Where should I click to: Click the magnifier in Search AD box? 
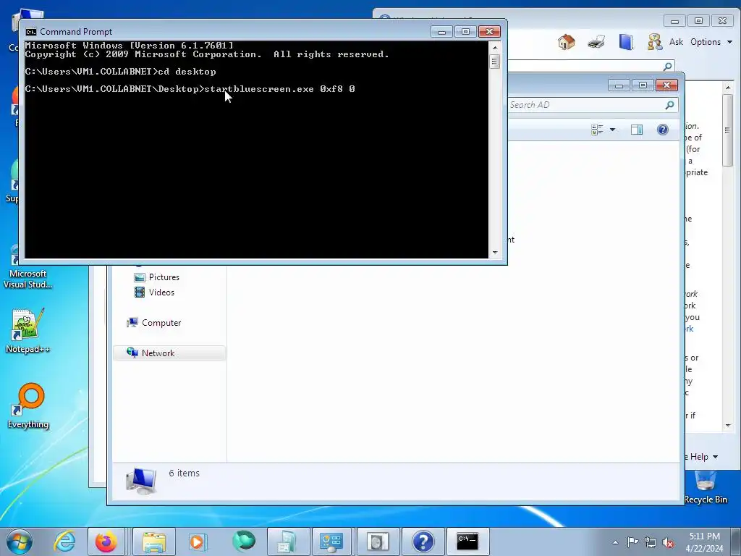click(x=669, y=105)
